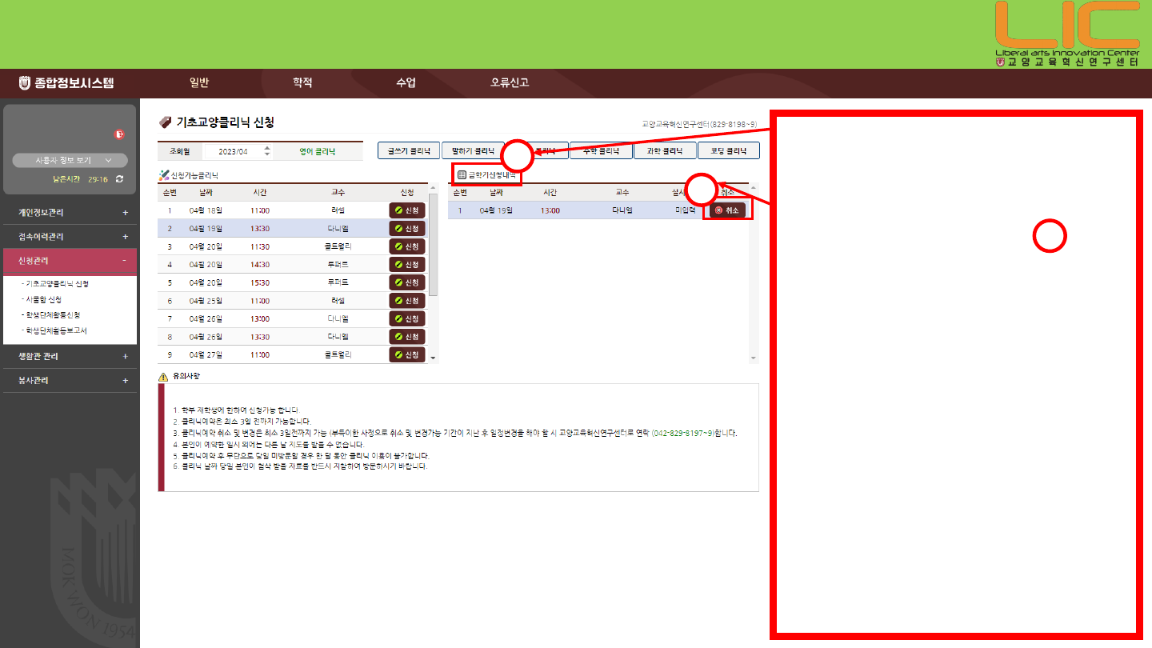Open the 오류신고 top menu
This screenshot has width=1152, height=648.
pos(510,82)
